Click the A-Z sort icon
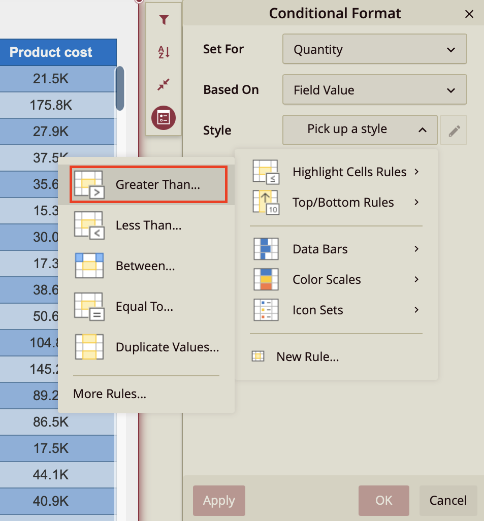This screenshot has height=521, width=484. (x=164, y=52)
